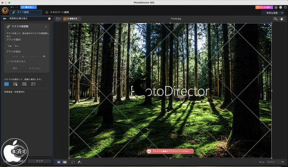Click the red premium badge in panel header
The height and width of the screenshot is (167, 288).
pos(49,18)
